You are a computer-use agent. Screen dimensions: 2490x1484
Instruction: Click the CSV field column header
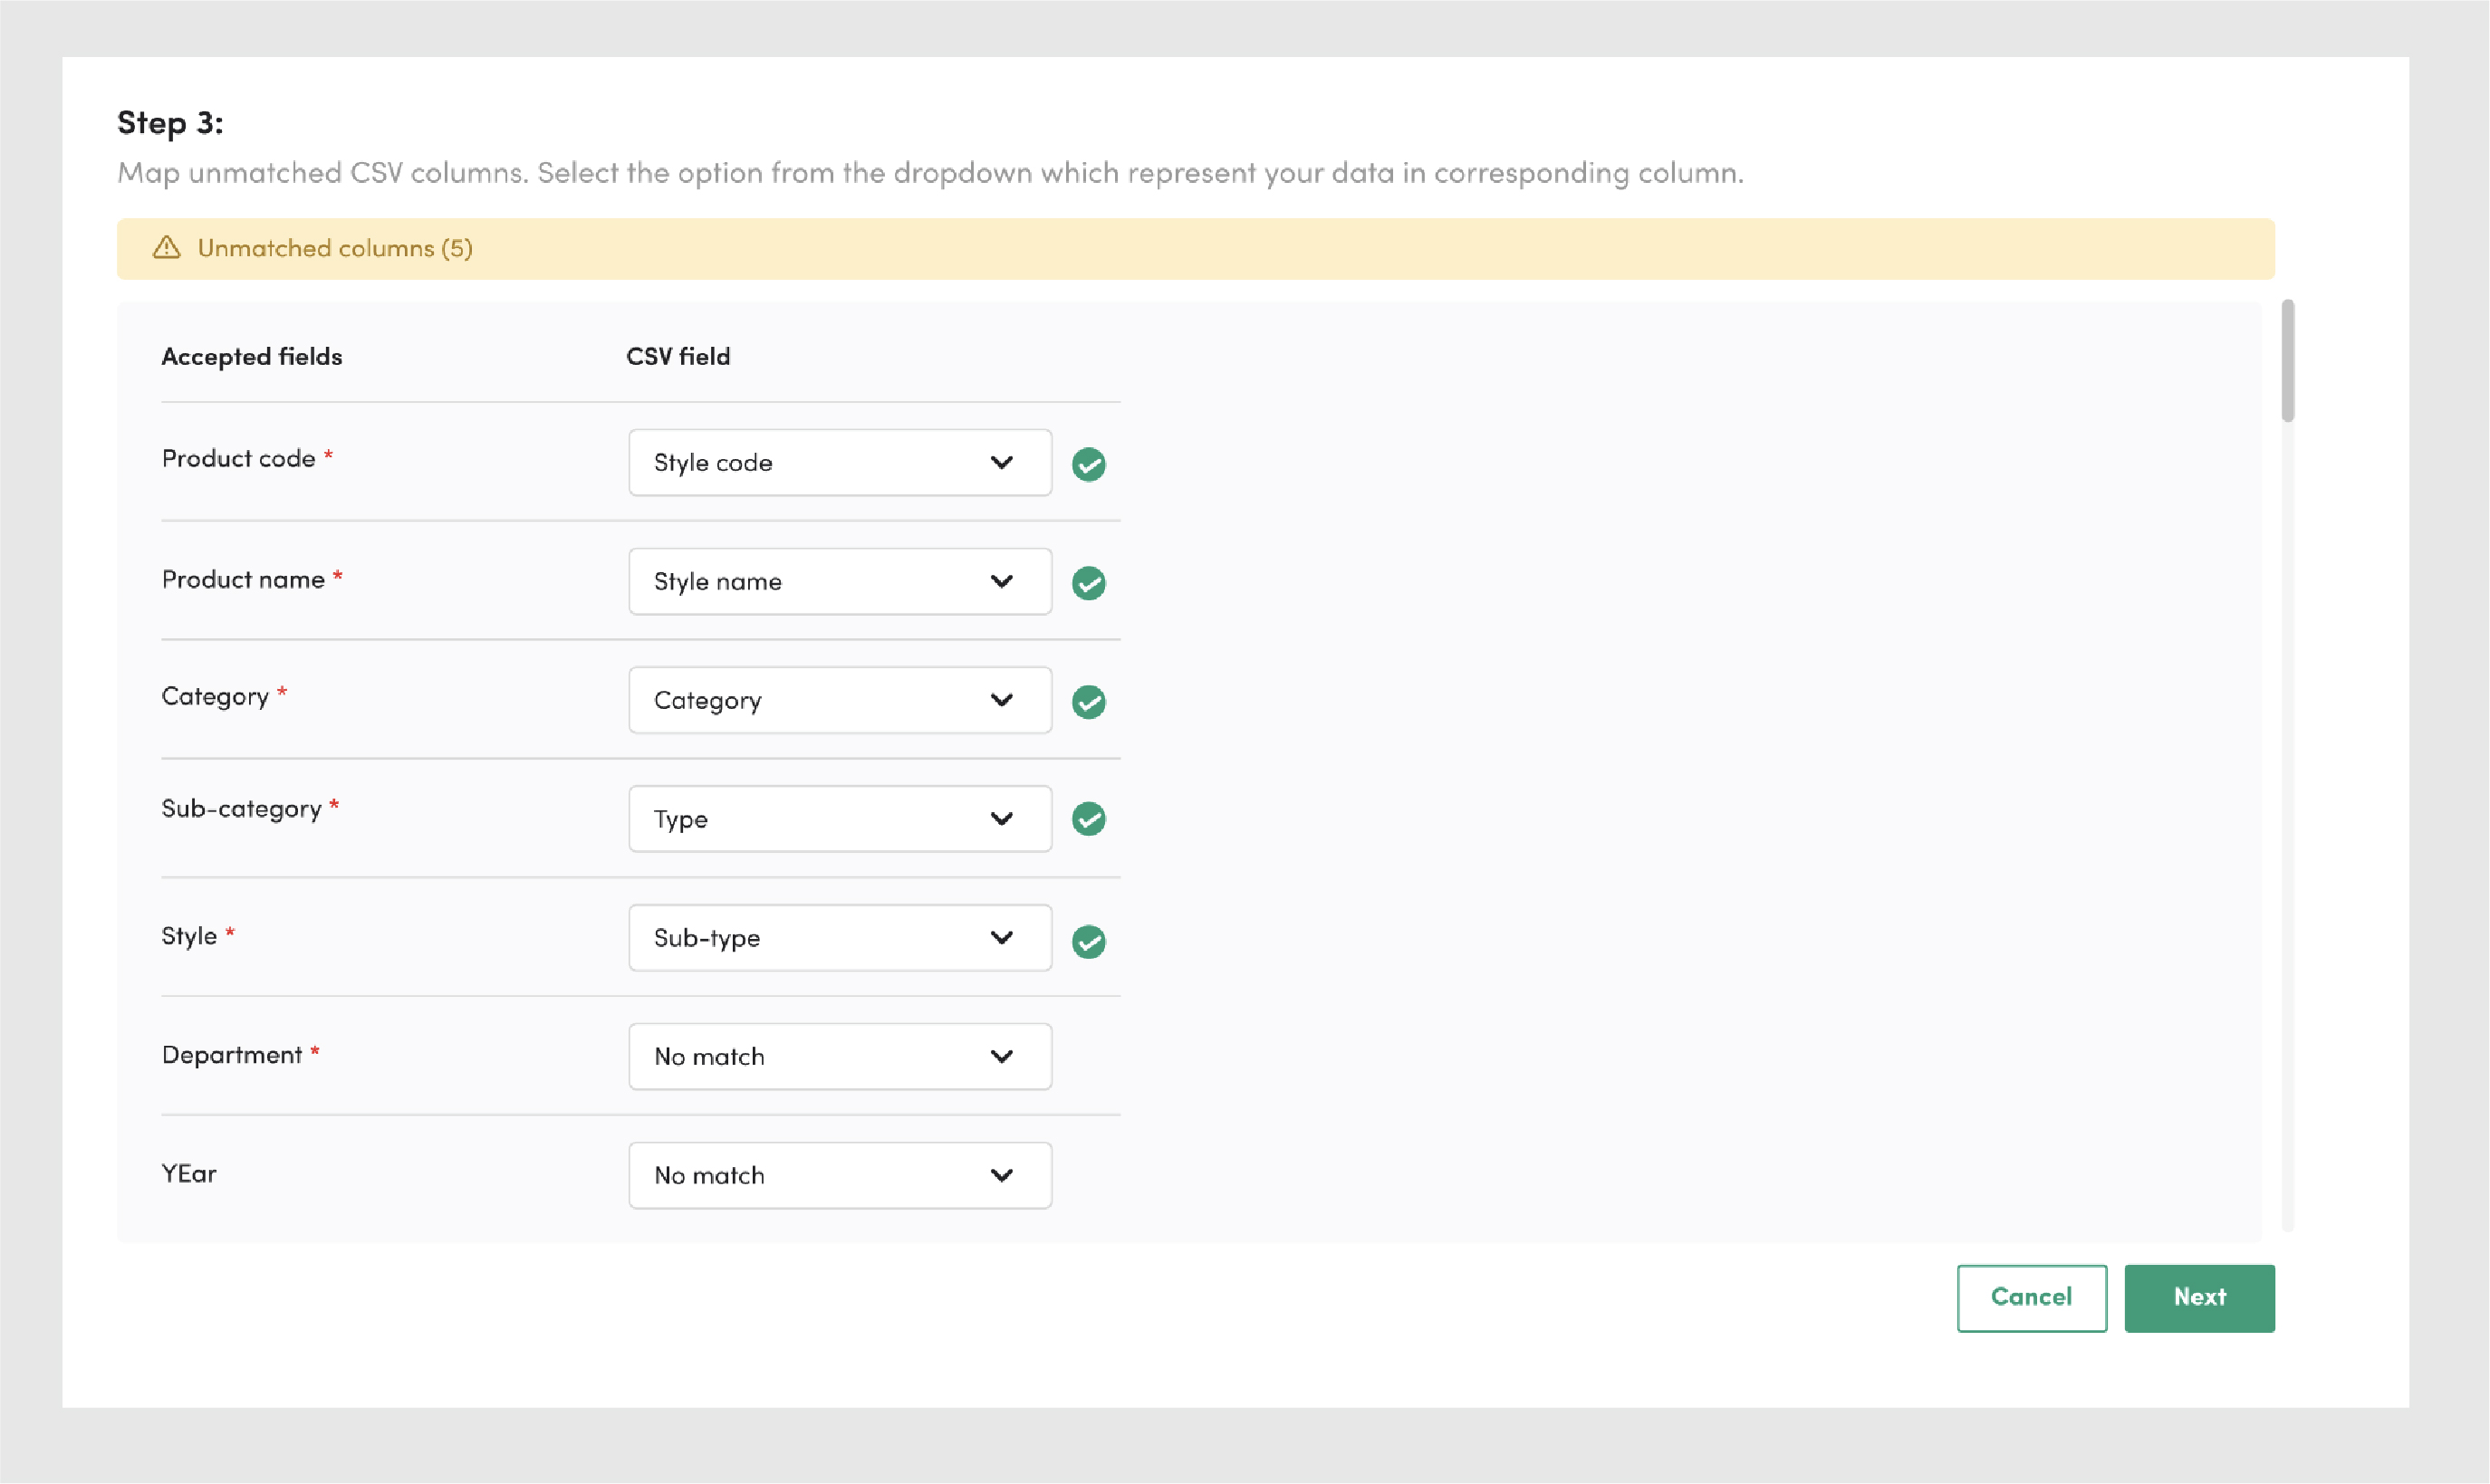click(x=678, y=356)
